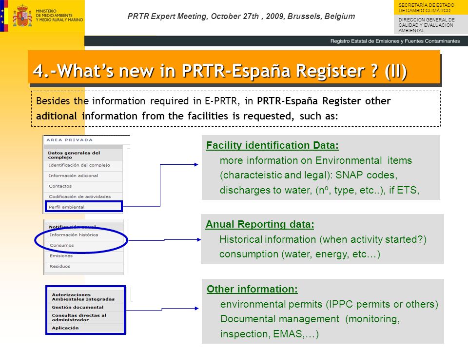Click line 'consumption (water, energy, etc…)'

pyautogui.click(x=300, y=254)
